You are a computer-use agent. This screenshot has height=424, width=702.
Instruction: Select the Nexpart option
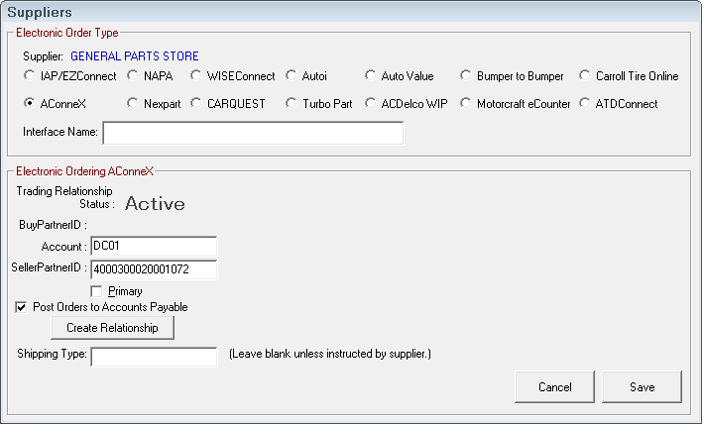[133, 104]
